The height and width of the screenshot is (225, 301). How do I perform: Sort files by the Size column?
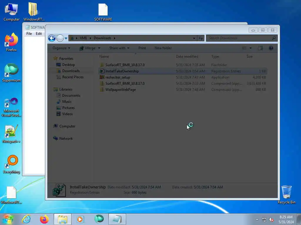click(x=250, y=57)
